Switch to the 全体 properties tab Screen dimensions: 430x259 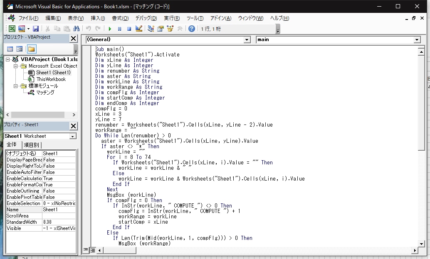tap(12, 144)
